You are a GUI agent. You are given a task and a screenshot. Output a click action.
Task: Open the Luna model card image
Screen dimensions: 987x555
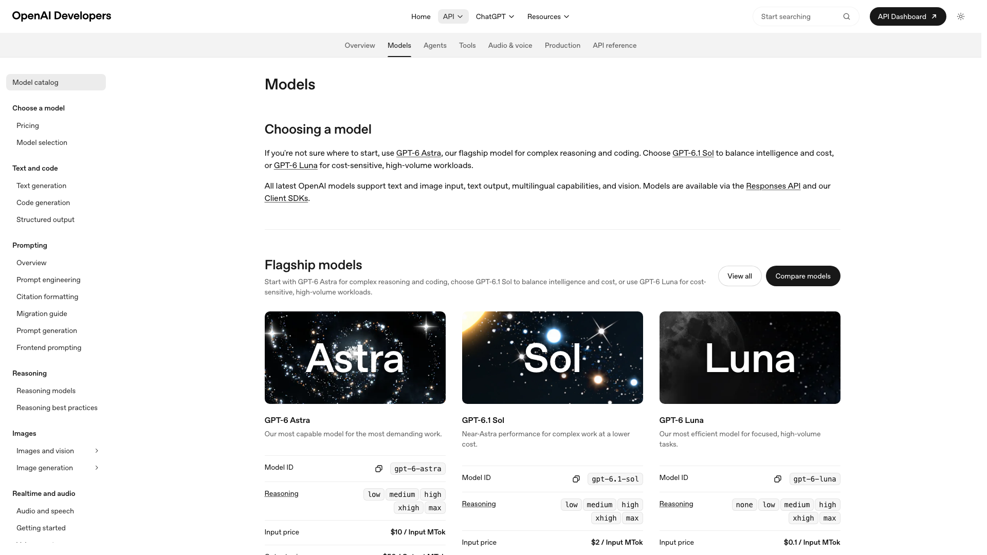coord(750,358)
